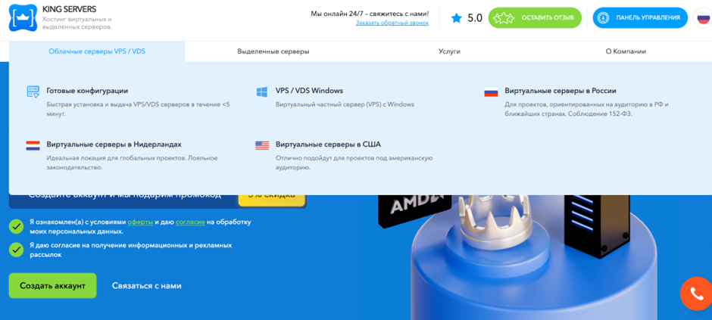
Task: Click round icon on Панель управления button
Action: coord(603,18)
